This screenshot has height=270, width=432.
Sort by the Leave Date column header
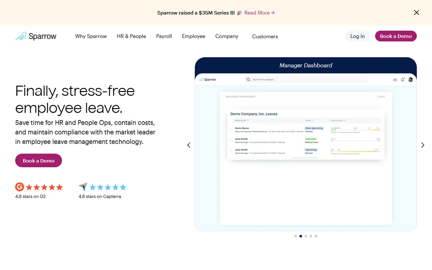pyautogui.click(x=338, y=120)
